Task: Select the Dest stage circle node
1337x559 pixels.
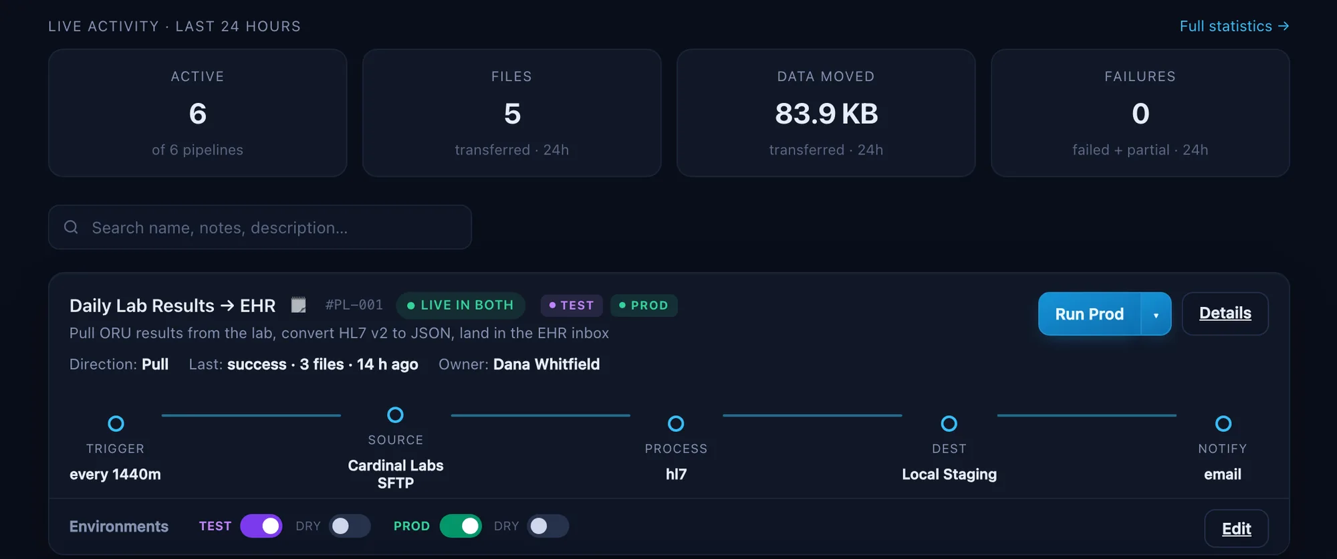Action: 949,423
